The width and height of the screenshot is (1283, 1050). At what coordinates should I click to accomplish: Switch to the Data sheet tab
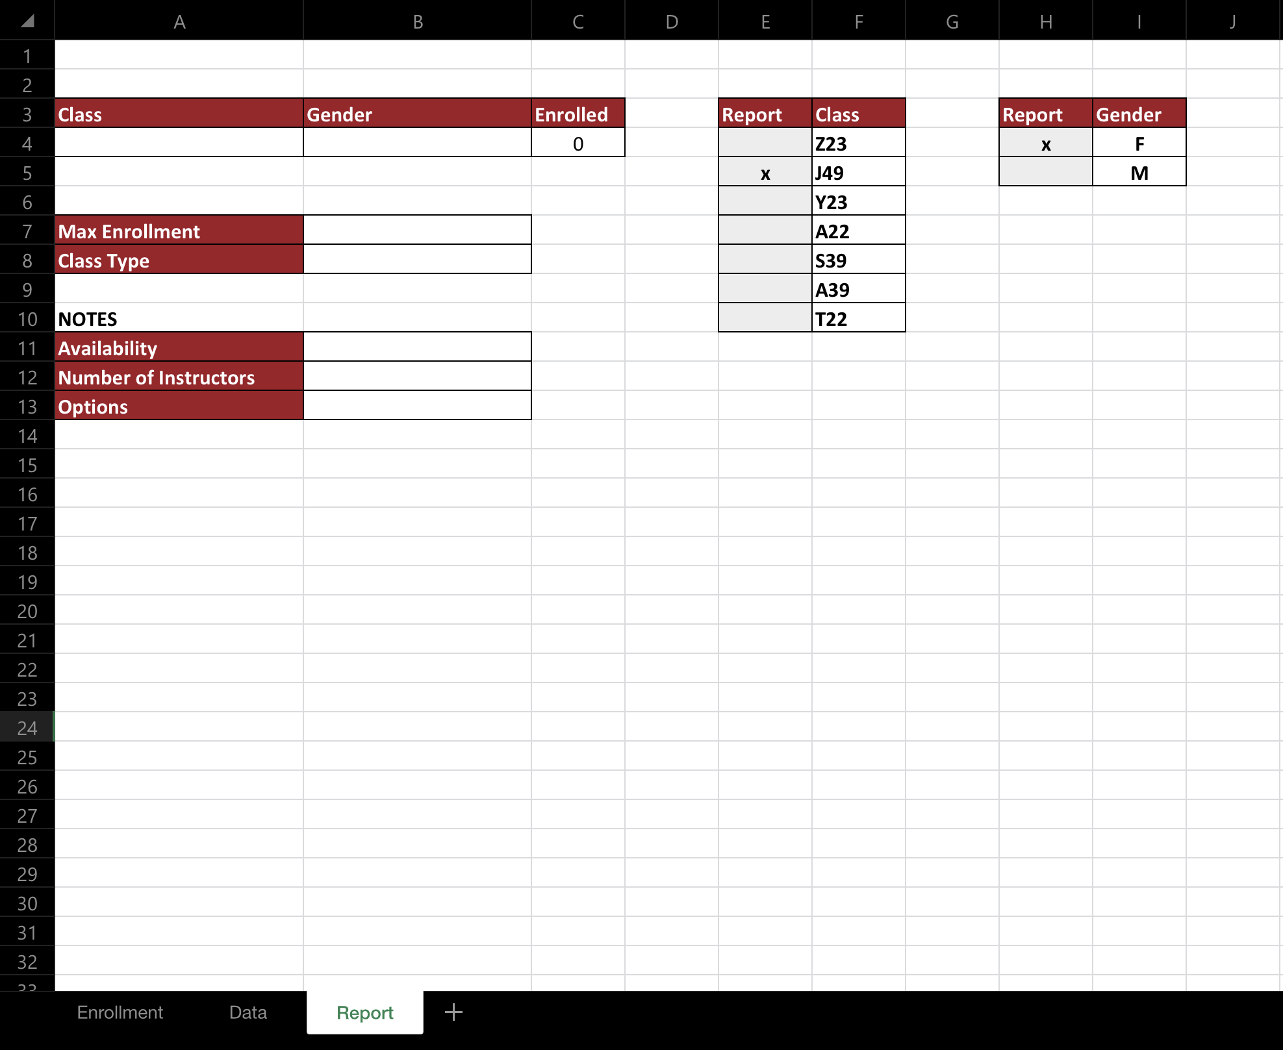pyautogui.click(x=247, y=1012)
